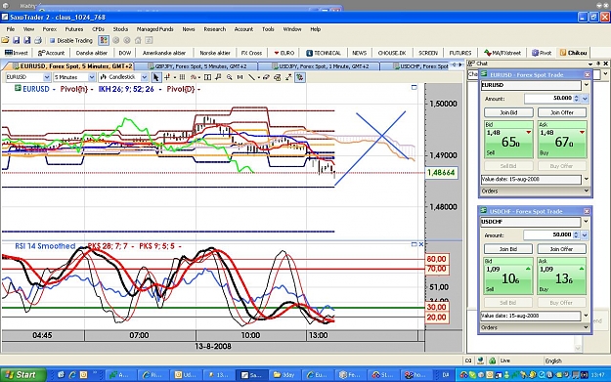Click the split-panel icon in chart toolbar
Screen dimensions: 611x382
coord(207,77)
